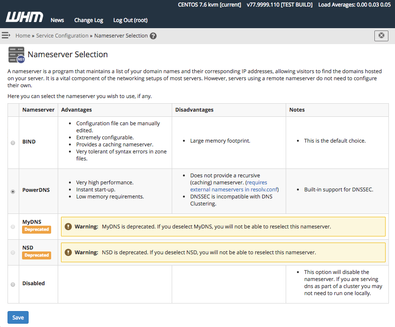This screenshot has height=327, width=395.
Task: Select the PowerDNS radio button
Action: (13, 191)
